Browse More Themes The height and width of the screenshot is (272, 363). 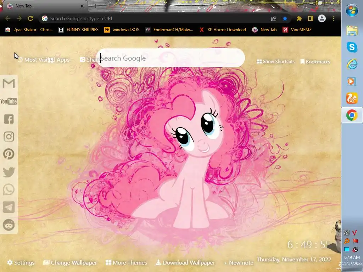click(x=126, y=262)
